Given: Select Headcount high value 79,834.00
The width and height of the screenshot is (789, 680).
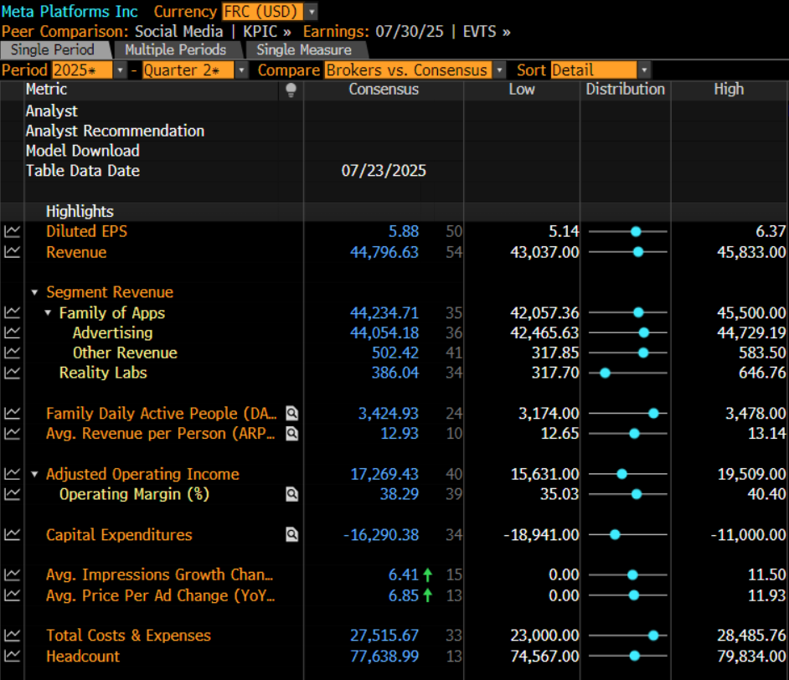Looking at the screenshot, I should [752, 657].
